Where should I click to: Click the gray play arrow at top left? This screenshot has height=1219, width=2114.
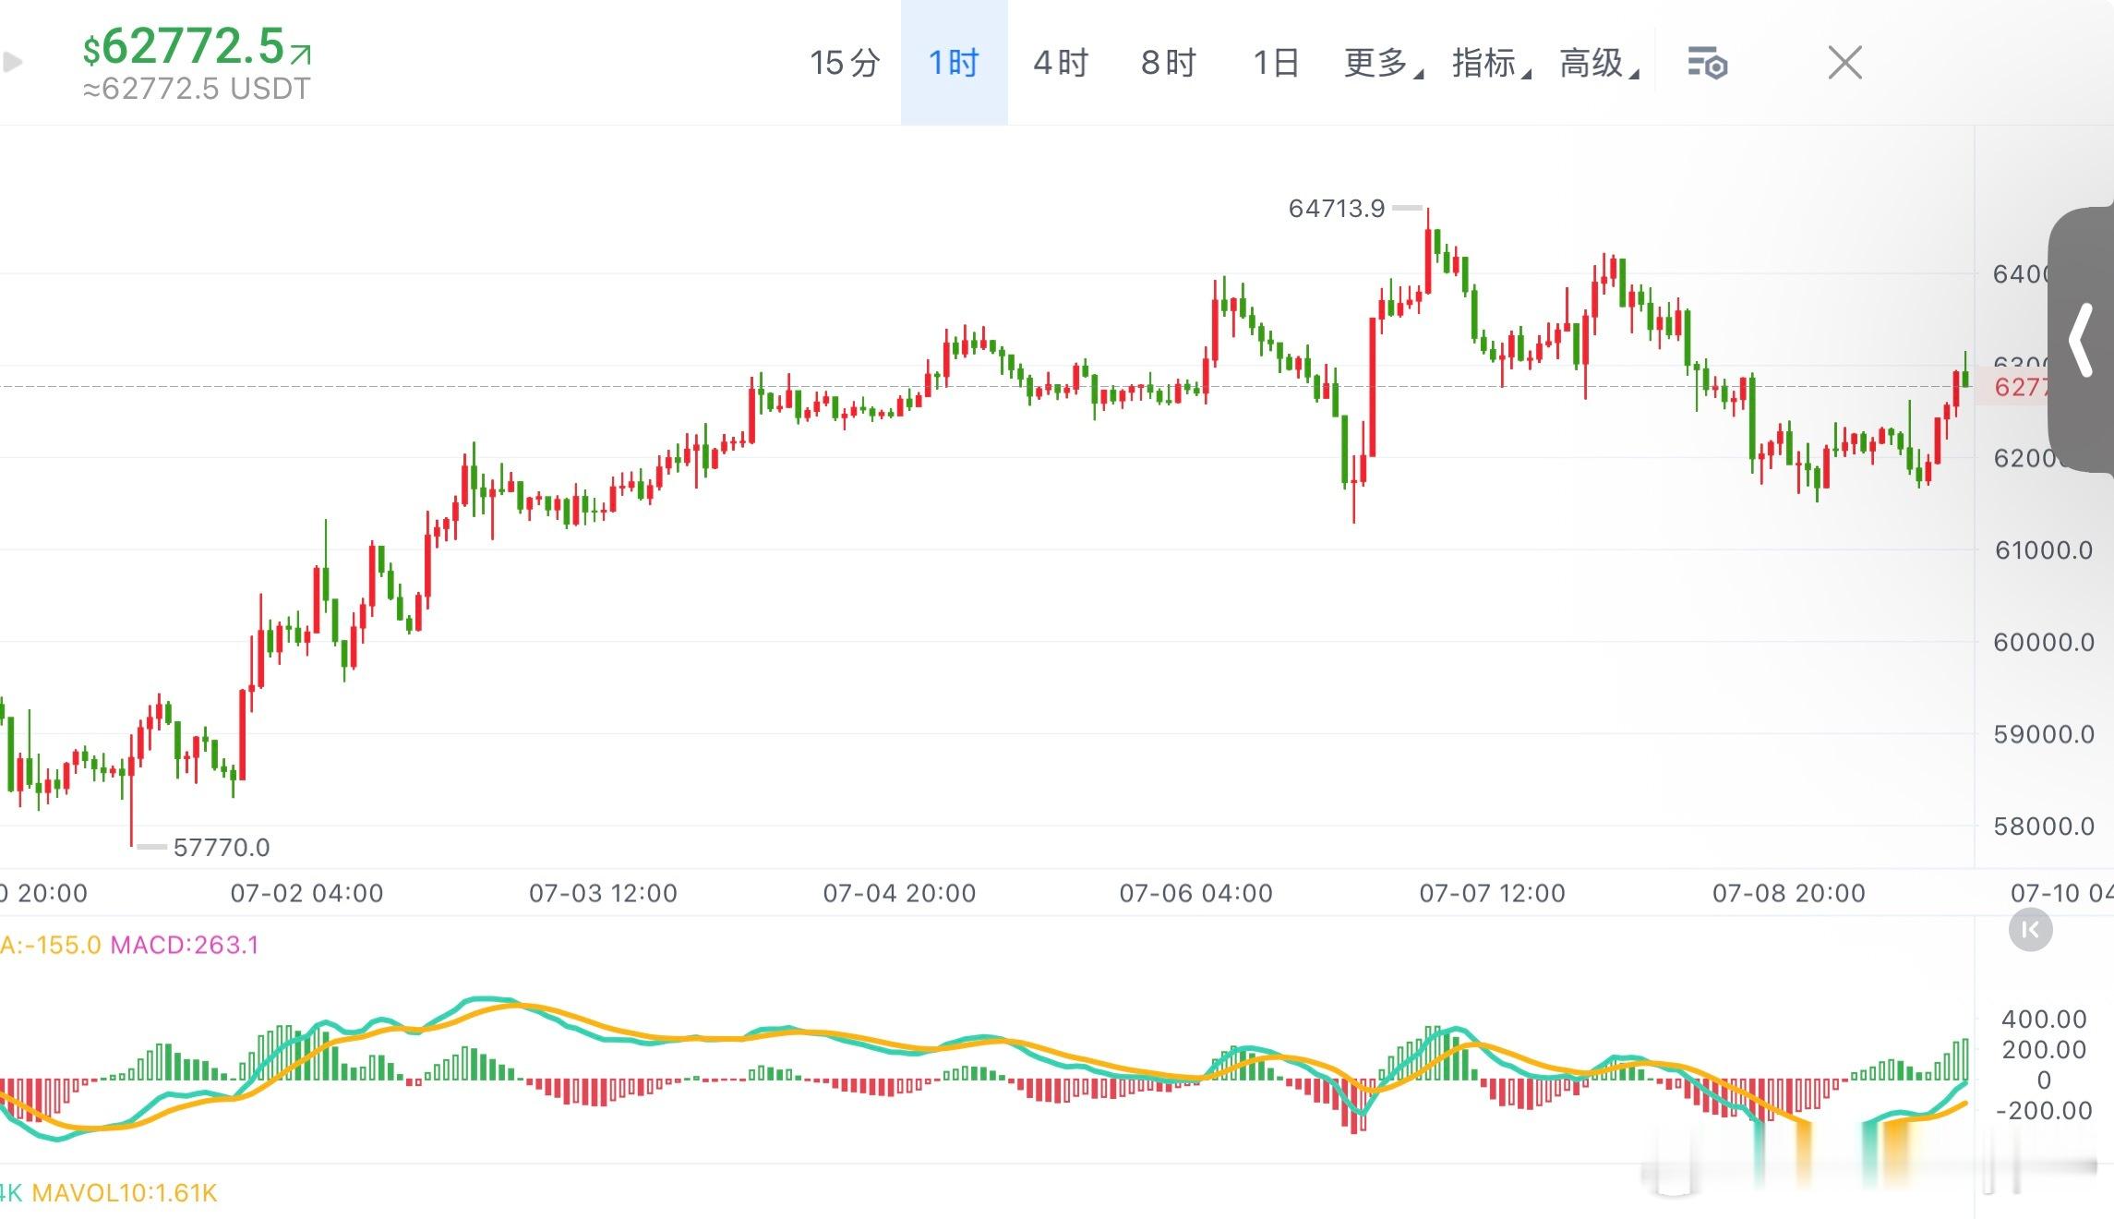pyautogui.click(x=12, y=63)
